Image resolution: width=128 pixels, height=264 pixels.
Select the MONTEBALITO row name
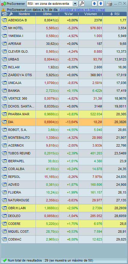[x=19, y=138]
